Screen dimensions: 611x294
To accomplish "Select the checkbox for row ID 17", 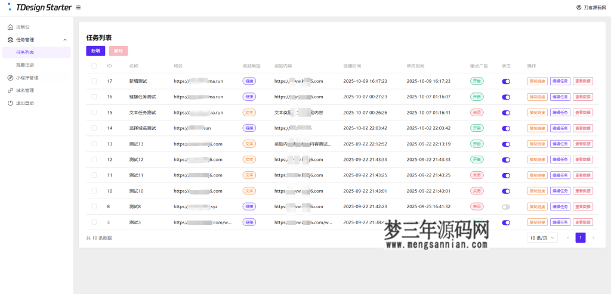I will [94, 81].
